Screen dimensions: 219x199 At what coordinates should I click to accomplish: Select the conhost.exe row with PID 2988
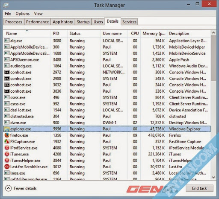coord(107,79)
